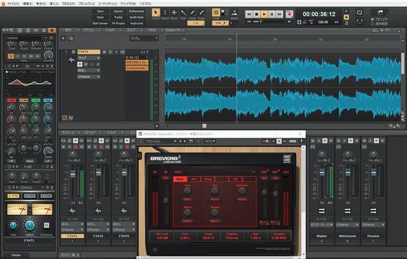Click the Marks icon in toolbar
407x259 pixels.
click(234, 13)
